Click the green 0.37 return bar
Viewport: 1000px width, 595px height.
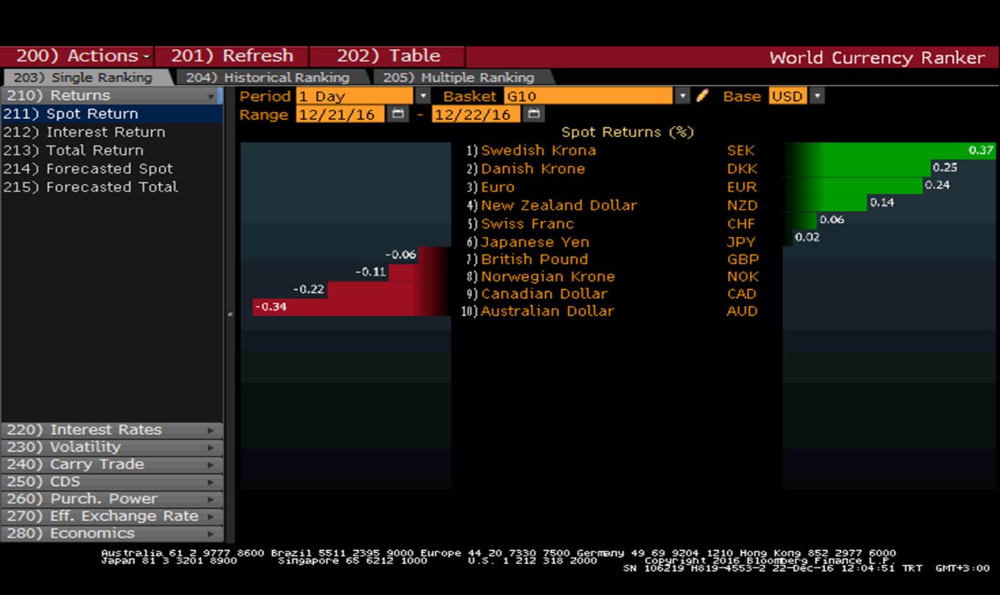tap(890, 151)
